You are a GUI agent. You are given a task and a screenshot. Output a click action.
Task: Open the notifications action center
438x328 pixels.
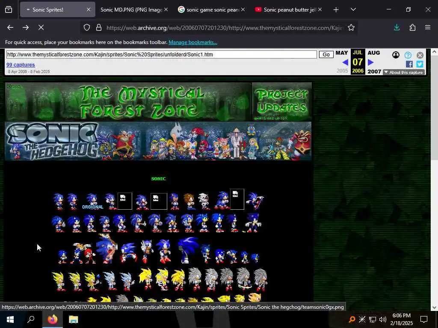click(x=424, y=319)
